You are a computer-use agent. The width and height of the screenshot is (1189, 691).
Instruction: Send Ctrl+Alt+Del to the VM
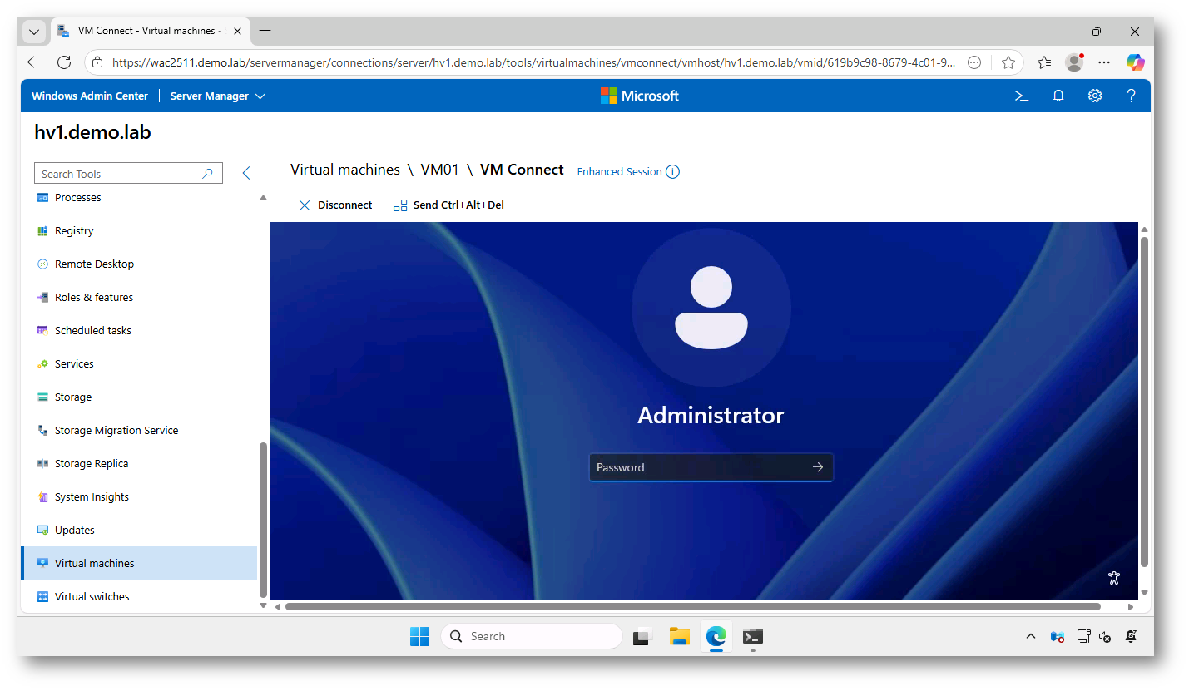click(448, 205)
